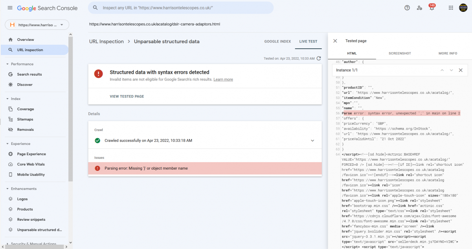Collapse the Enhancements sidebar section
472x249 pixels.
coord(7,189)
